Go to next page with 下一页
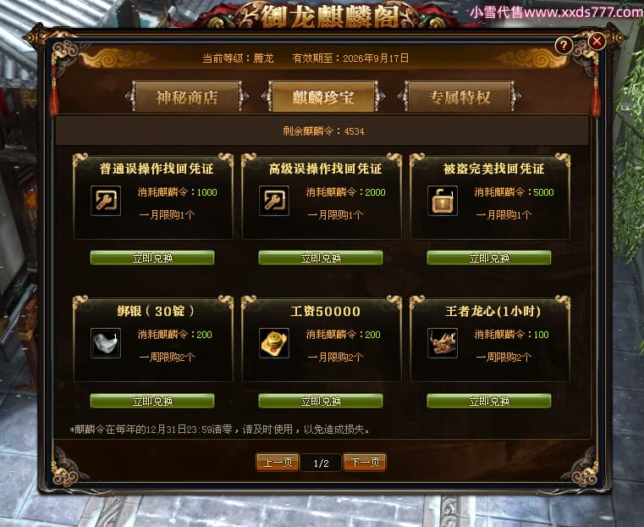This screenshot has height=527, width=644. coord(365,463)
